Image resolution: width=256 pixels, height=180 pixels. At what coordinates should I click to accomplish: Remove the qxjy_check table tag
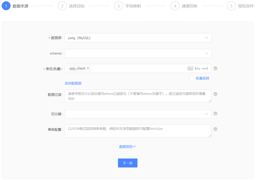[88, 68]
